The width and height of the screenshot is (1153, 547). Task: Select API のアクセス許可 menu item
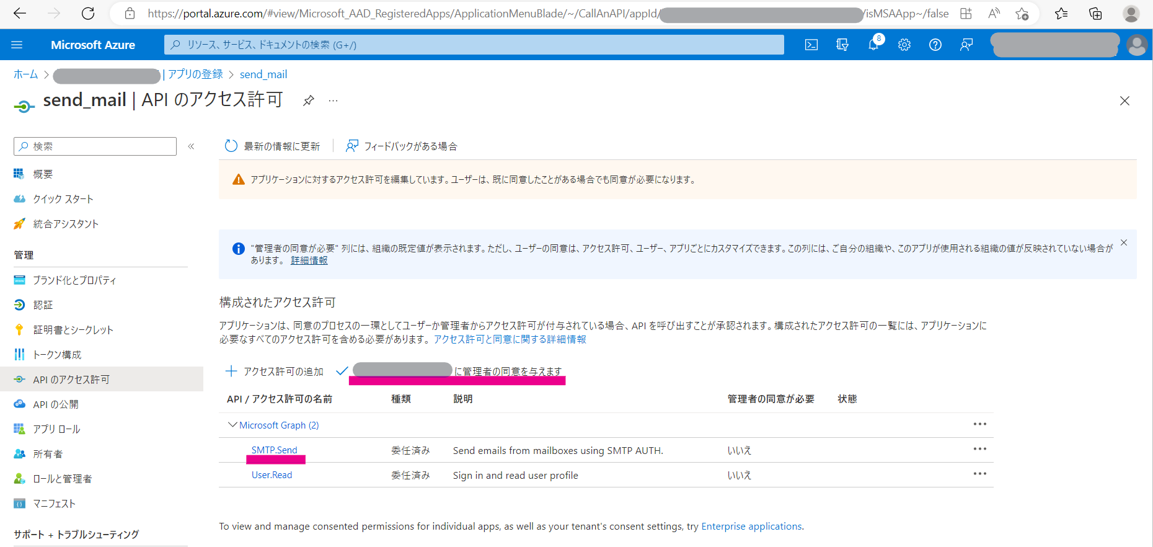click(x=102, y=380)
